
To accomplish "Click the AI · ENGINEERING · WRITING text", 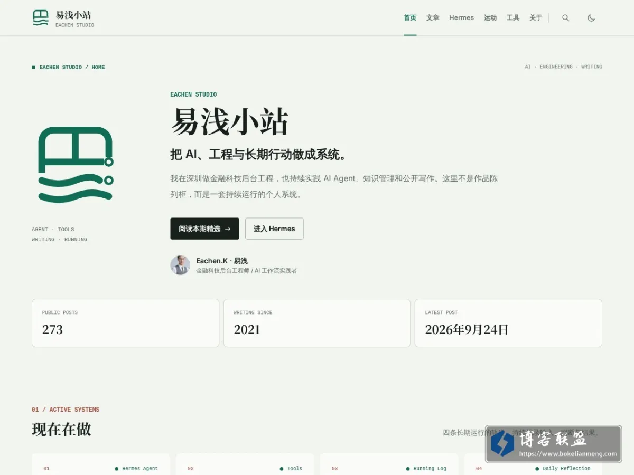I will (x=563, y=67).
